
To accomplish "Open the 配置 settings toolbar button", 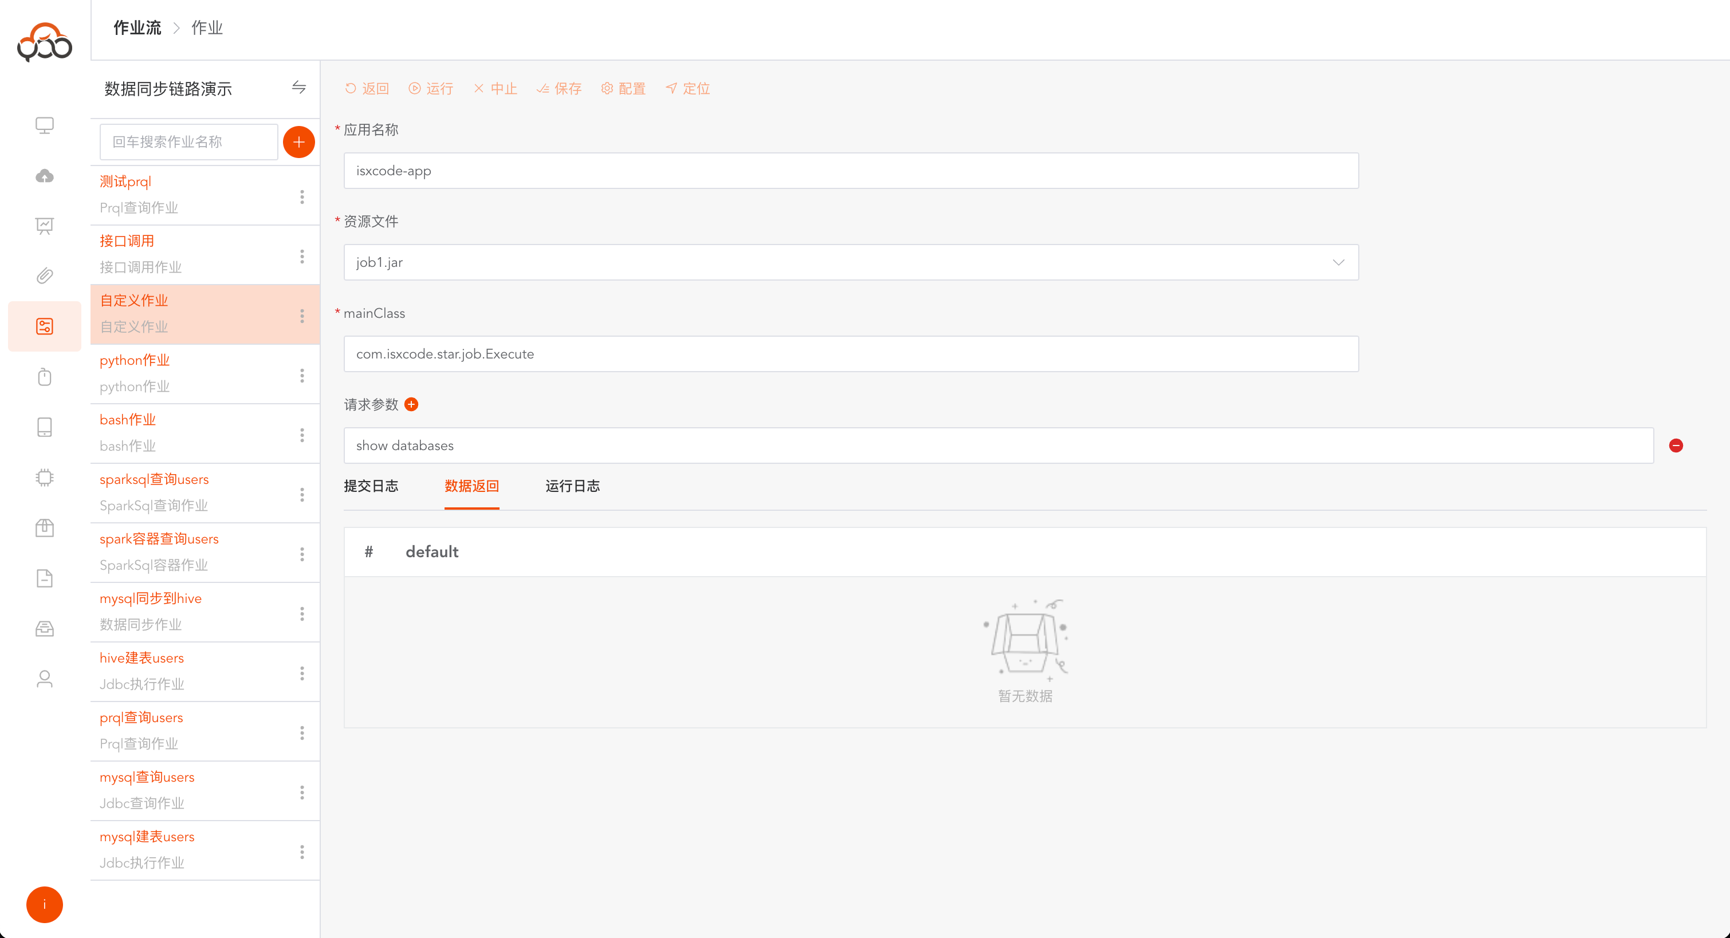I will click(x=623, y=89).
